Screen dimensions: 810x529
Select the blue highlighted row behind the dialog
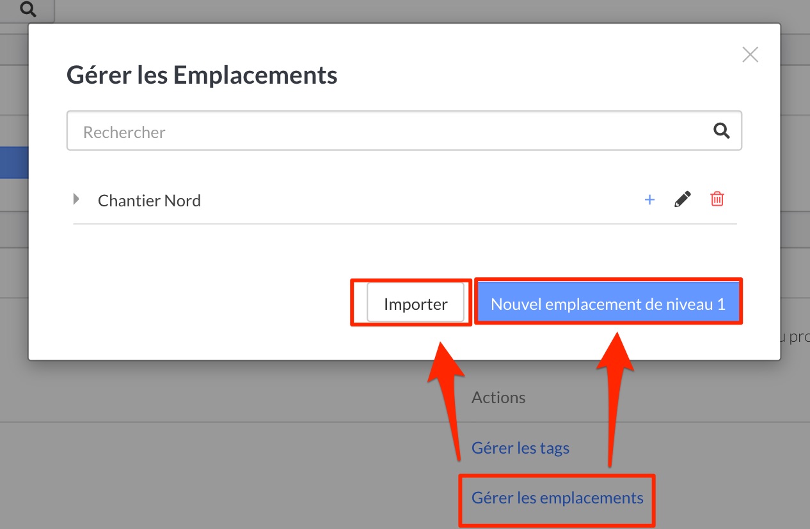point(13,162)
